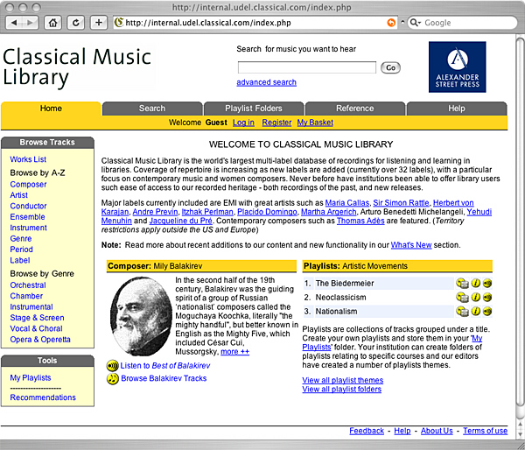Open My Playlists under Tools
525x450 pixels.
pos(31,377)
